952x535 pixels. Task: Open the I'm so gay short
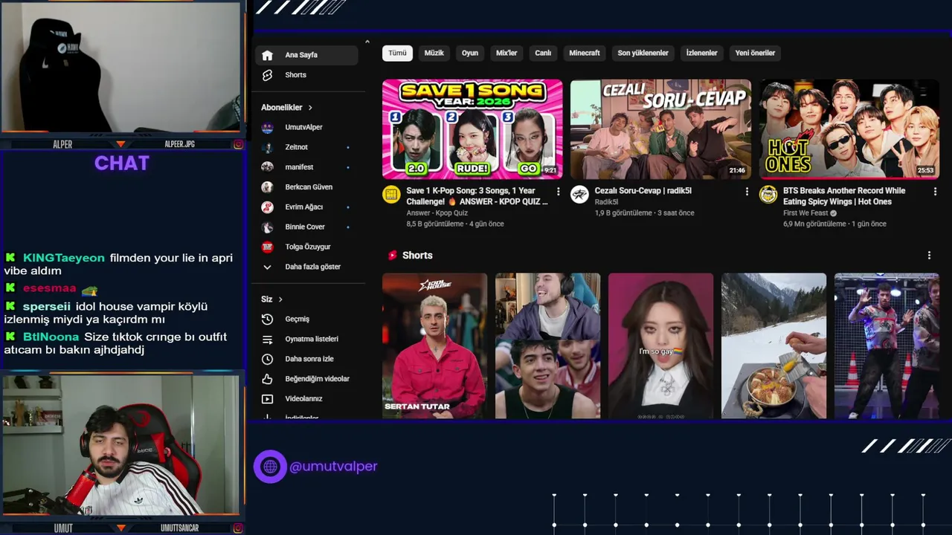coord(660,346)
